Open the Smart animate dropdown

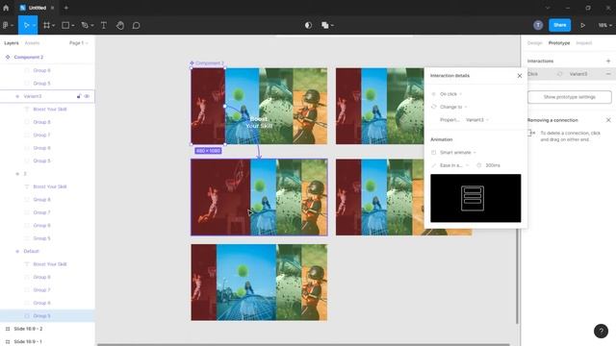[x=457, y=152]
